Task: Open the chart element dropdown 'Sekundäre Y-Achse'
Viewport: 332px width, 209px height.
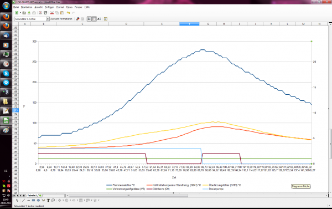Action: 48,19
